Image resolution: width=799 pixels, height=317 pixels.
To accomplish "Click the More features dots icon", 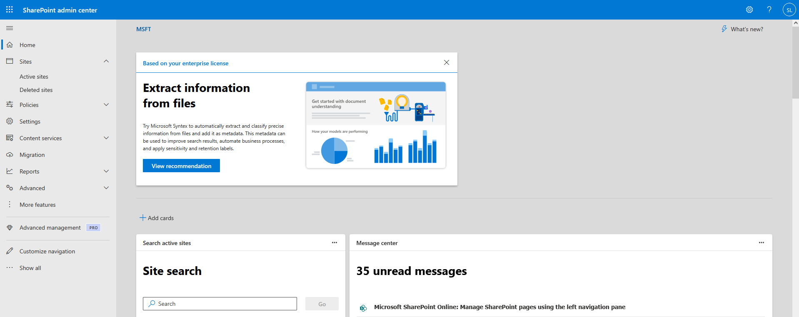I will tap(10, 204).
